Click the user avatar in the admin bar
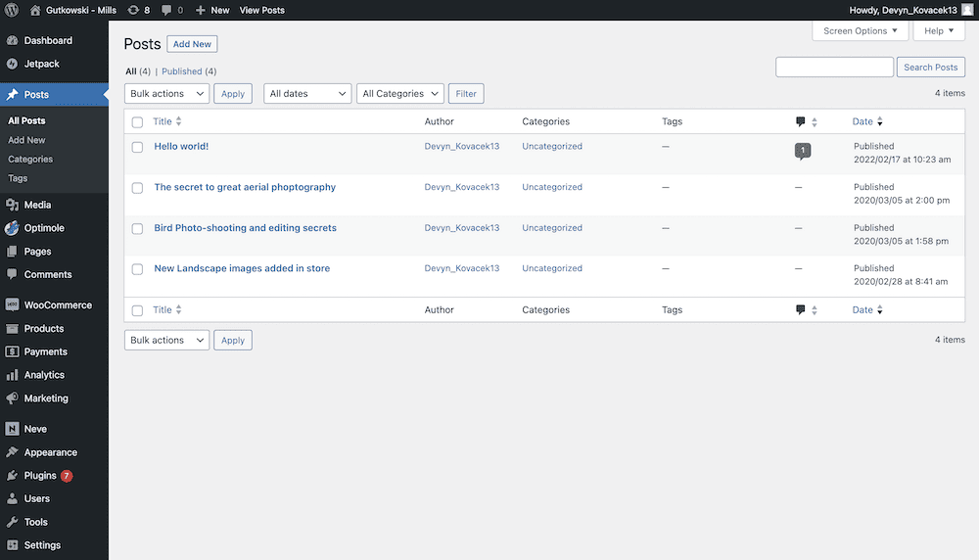 coord(967,10)
